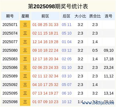Click the 大小比 column header
The width and height of the screenshot is (116, 107).
(x=80, y=16)
